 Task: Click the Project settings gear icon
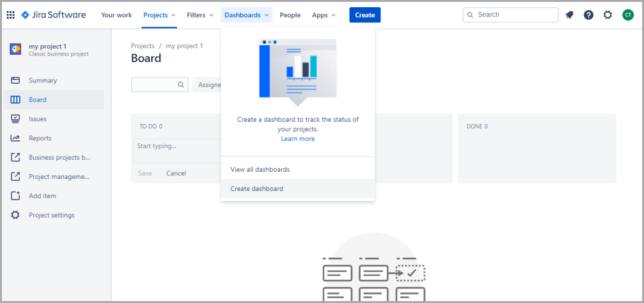16,215
